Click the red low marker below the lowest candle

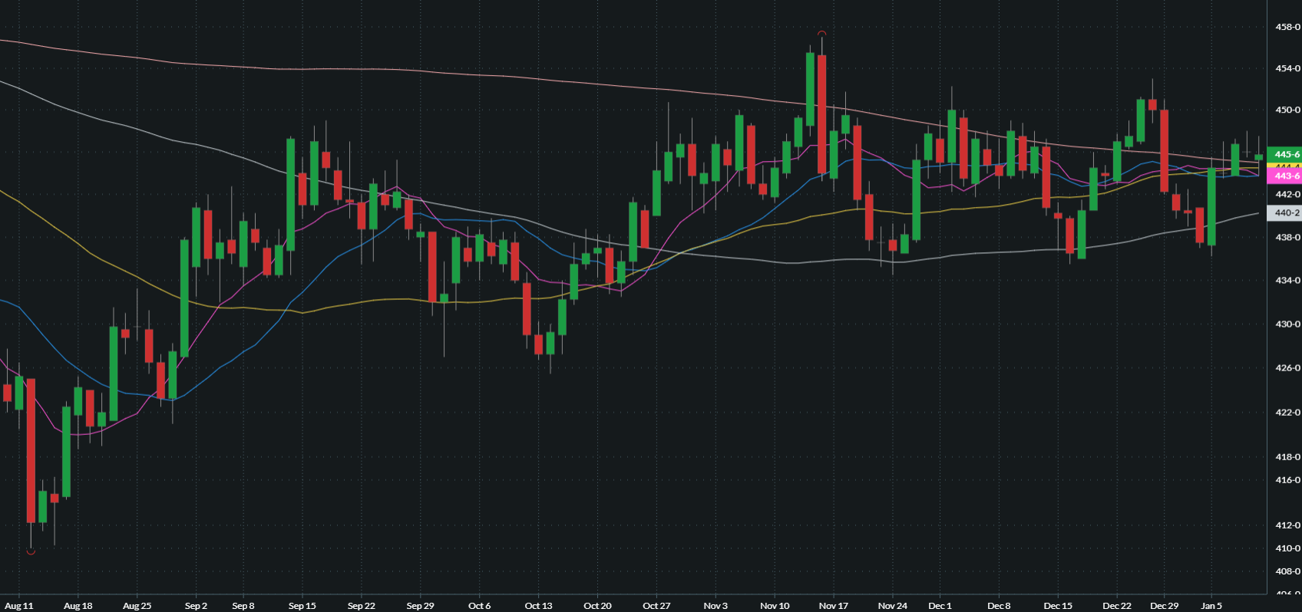31,551
